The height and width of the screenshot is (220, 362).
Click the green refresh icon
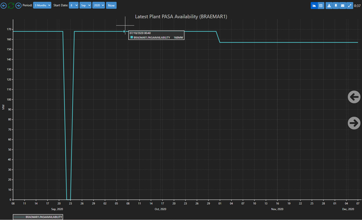click(11, 5)
